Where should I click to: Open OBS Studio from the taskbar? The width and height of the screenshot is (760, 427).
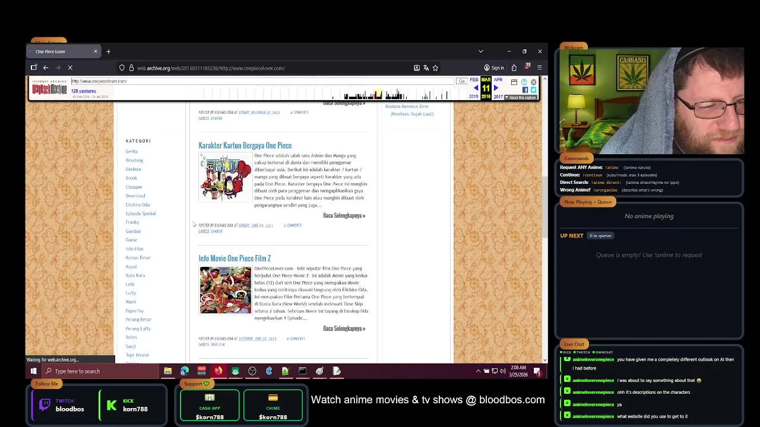[252, 371]
